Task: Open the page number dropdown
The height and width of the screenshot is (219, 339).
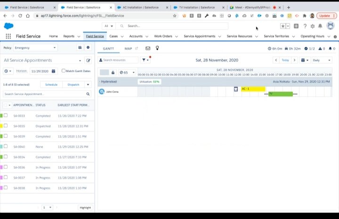Action: coord(47,207)
